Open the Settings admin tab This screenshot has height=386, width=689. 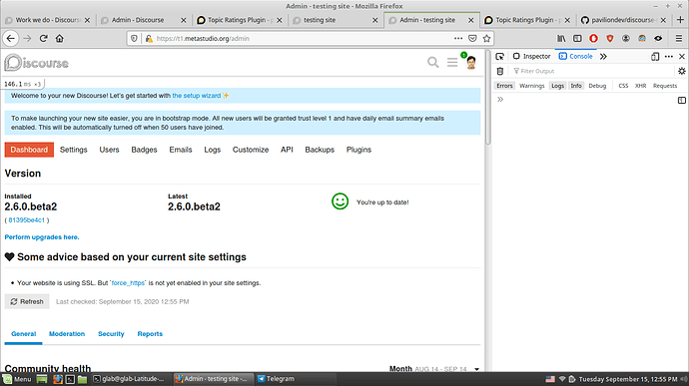[x=73, y=150]
